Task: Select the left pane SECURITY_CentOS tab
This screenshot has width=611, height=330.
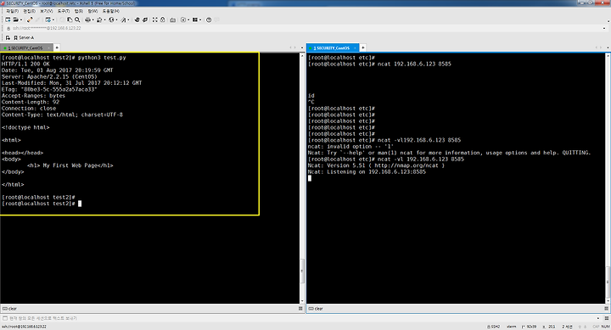Action: 25,48
